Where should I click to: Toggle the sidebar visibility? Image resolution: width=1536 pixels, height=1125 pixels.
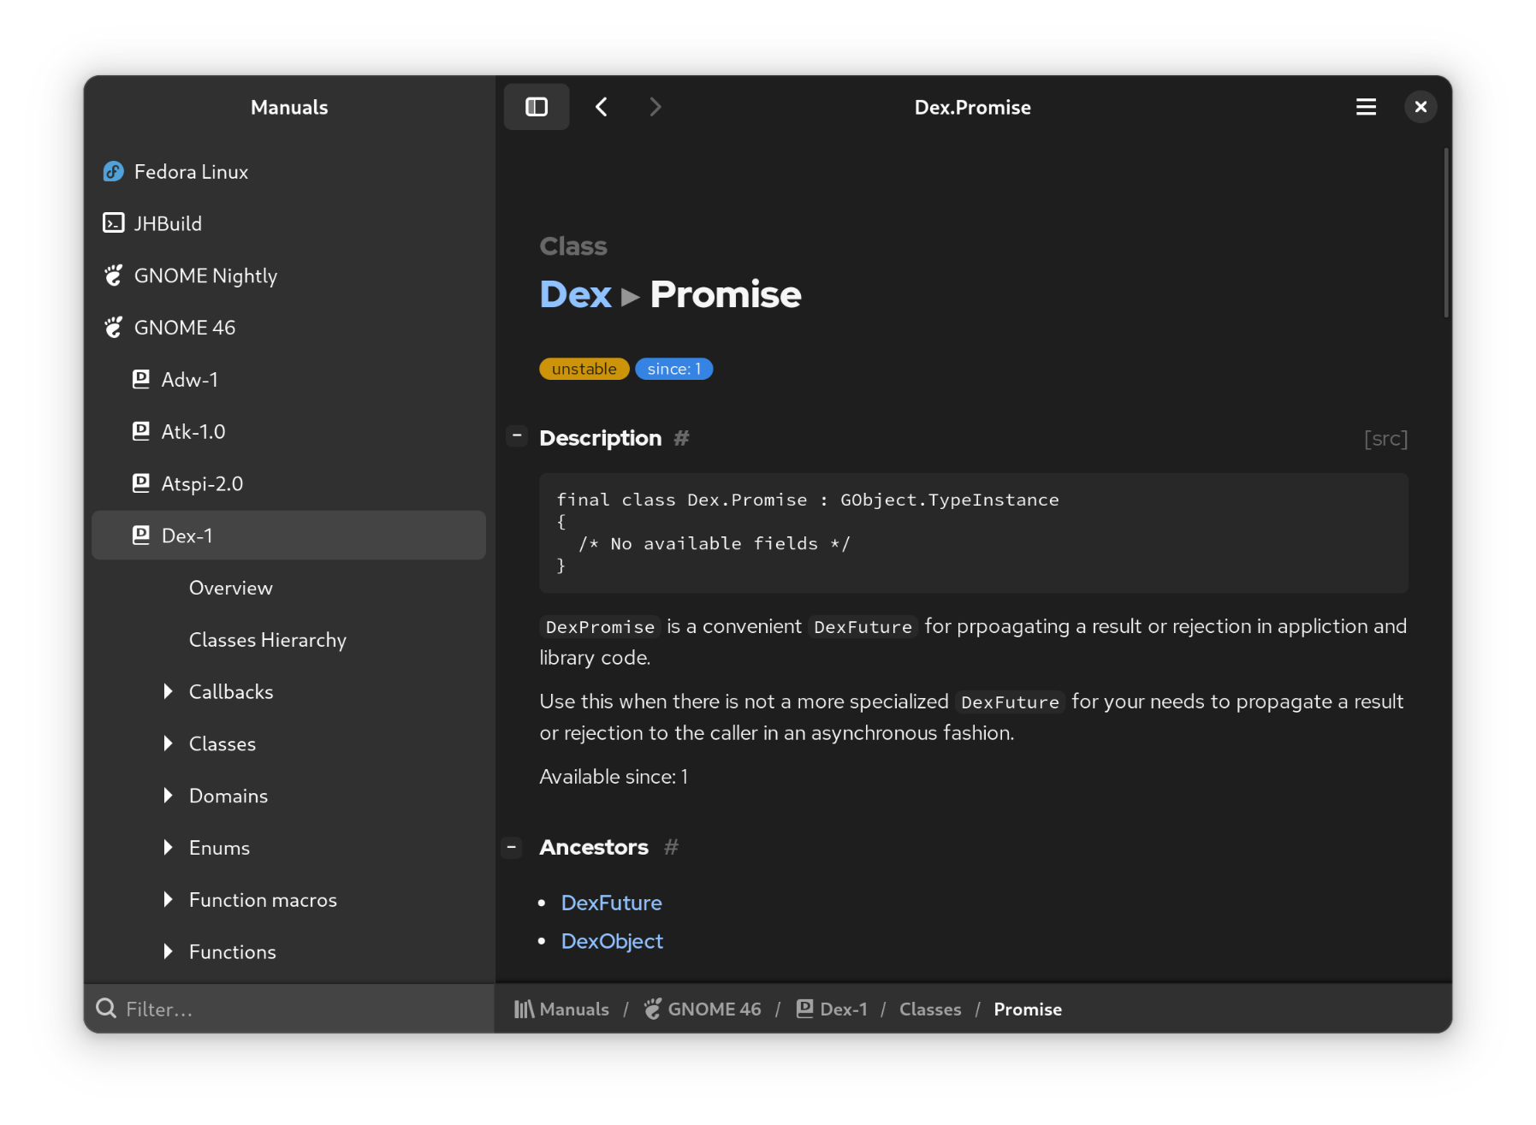pos(537,106)
